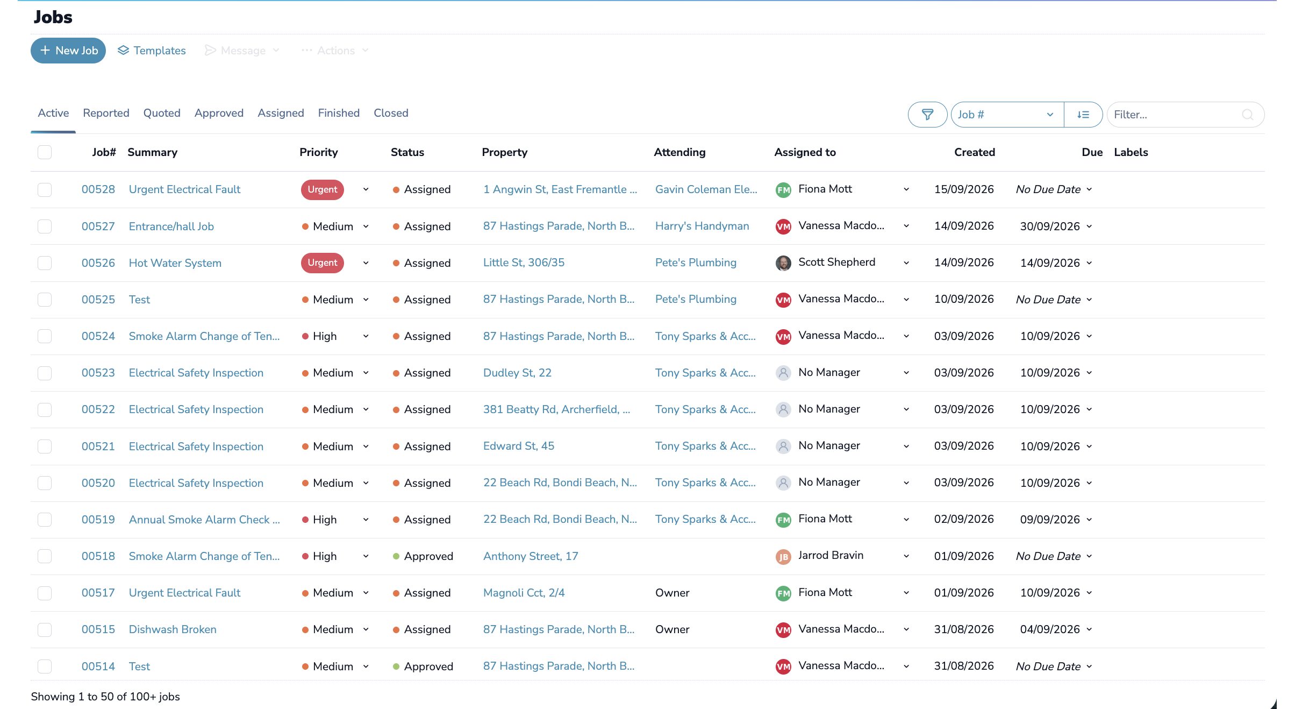This screenshot has width=1295, height=709.
Task: Open Dishwash Broken job summary
Action: point(173,629)
